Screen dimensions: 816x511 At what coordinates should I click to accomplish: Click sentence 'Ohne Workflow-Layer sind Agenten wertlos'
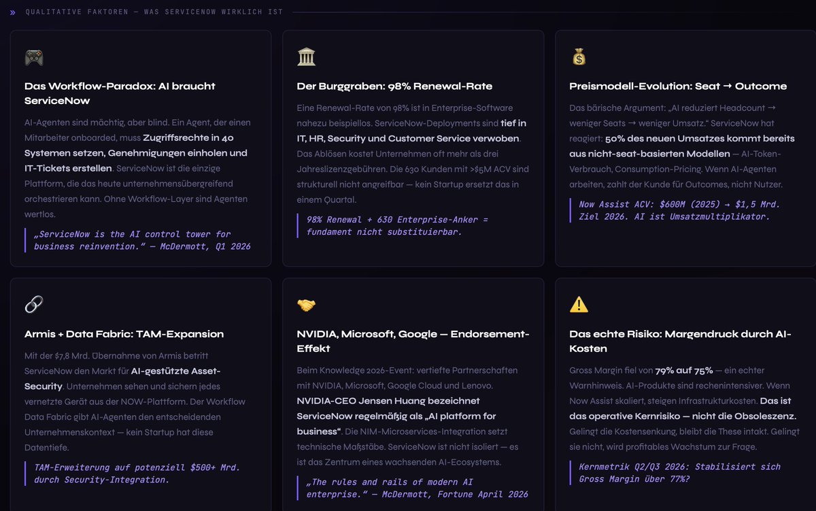pyautogui.click(x=136, y=207)
